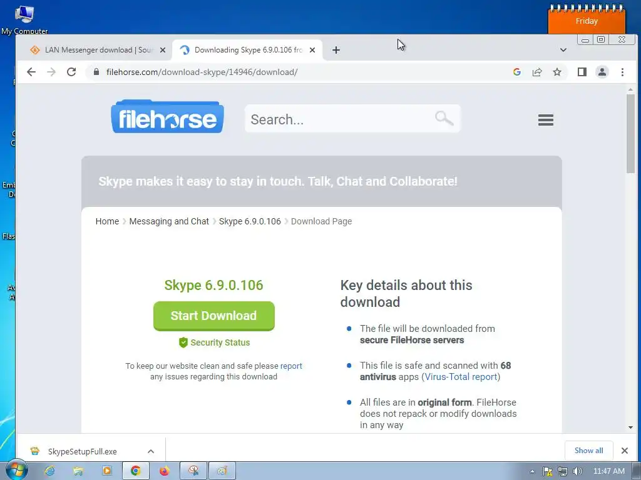Go to Home breadcrumb
The width and height of the screenshot is (641, 480).
[107, 221]
